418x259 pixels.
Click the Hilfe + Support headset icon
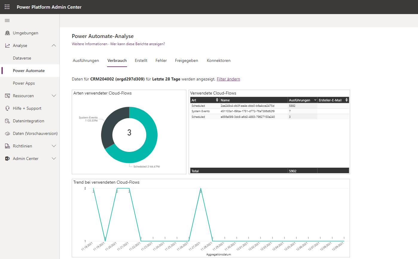click(x=7, y=108)
